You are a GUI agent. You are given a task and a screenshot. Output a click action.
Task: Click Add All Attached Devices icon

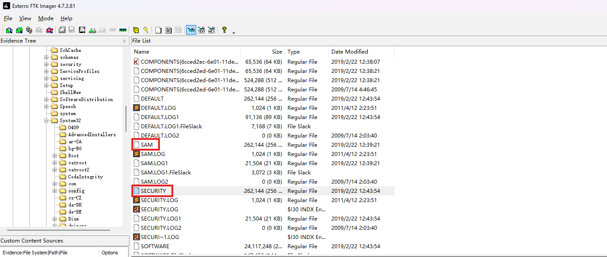click(x=19, y=30)
